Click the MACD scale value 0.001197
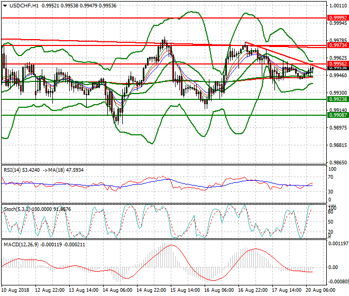The height and width of the screenshot is (296, 349). pyautogui.click(x=338, y=244)
